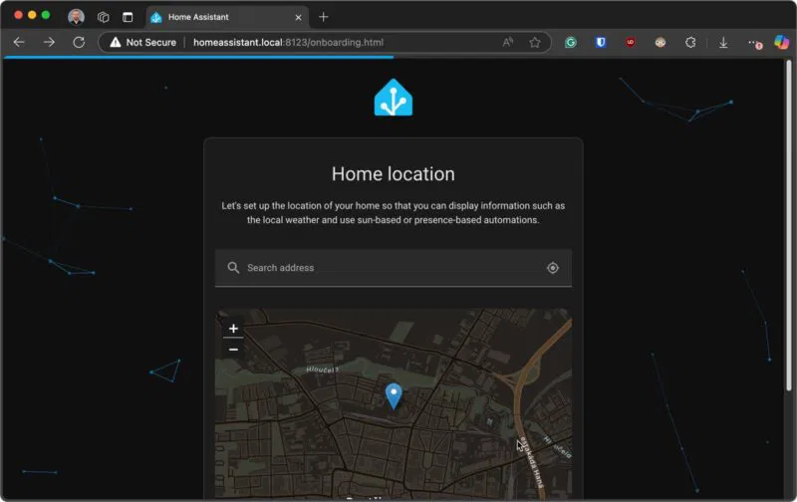Click into the Search address field

[x=393, y=268]
